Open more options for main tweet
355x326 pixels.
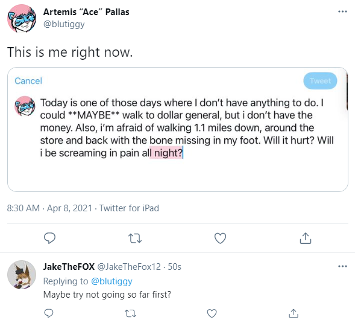click(x=342, y=11)
